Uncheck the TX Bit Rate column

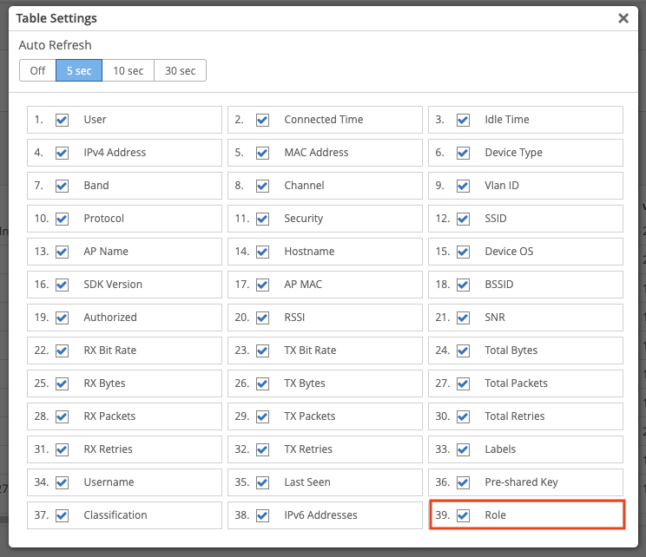coord(262,351)
